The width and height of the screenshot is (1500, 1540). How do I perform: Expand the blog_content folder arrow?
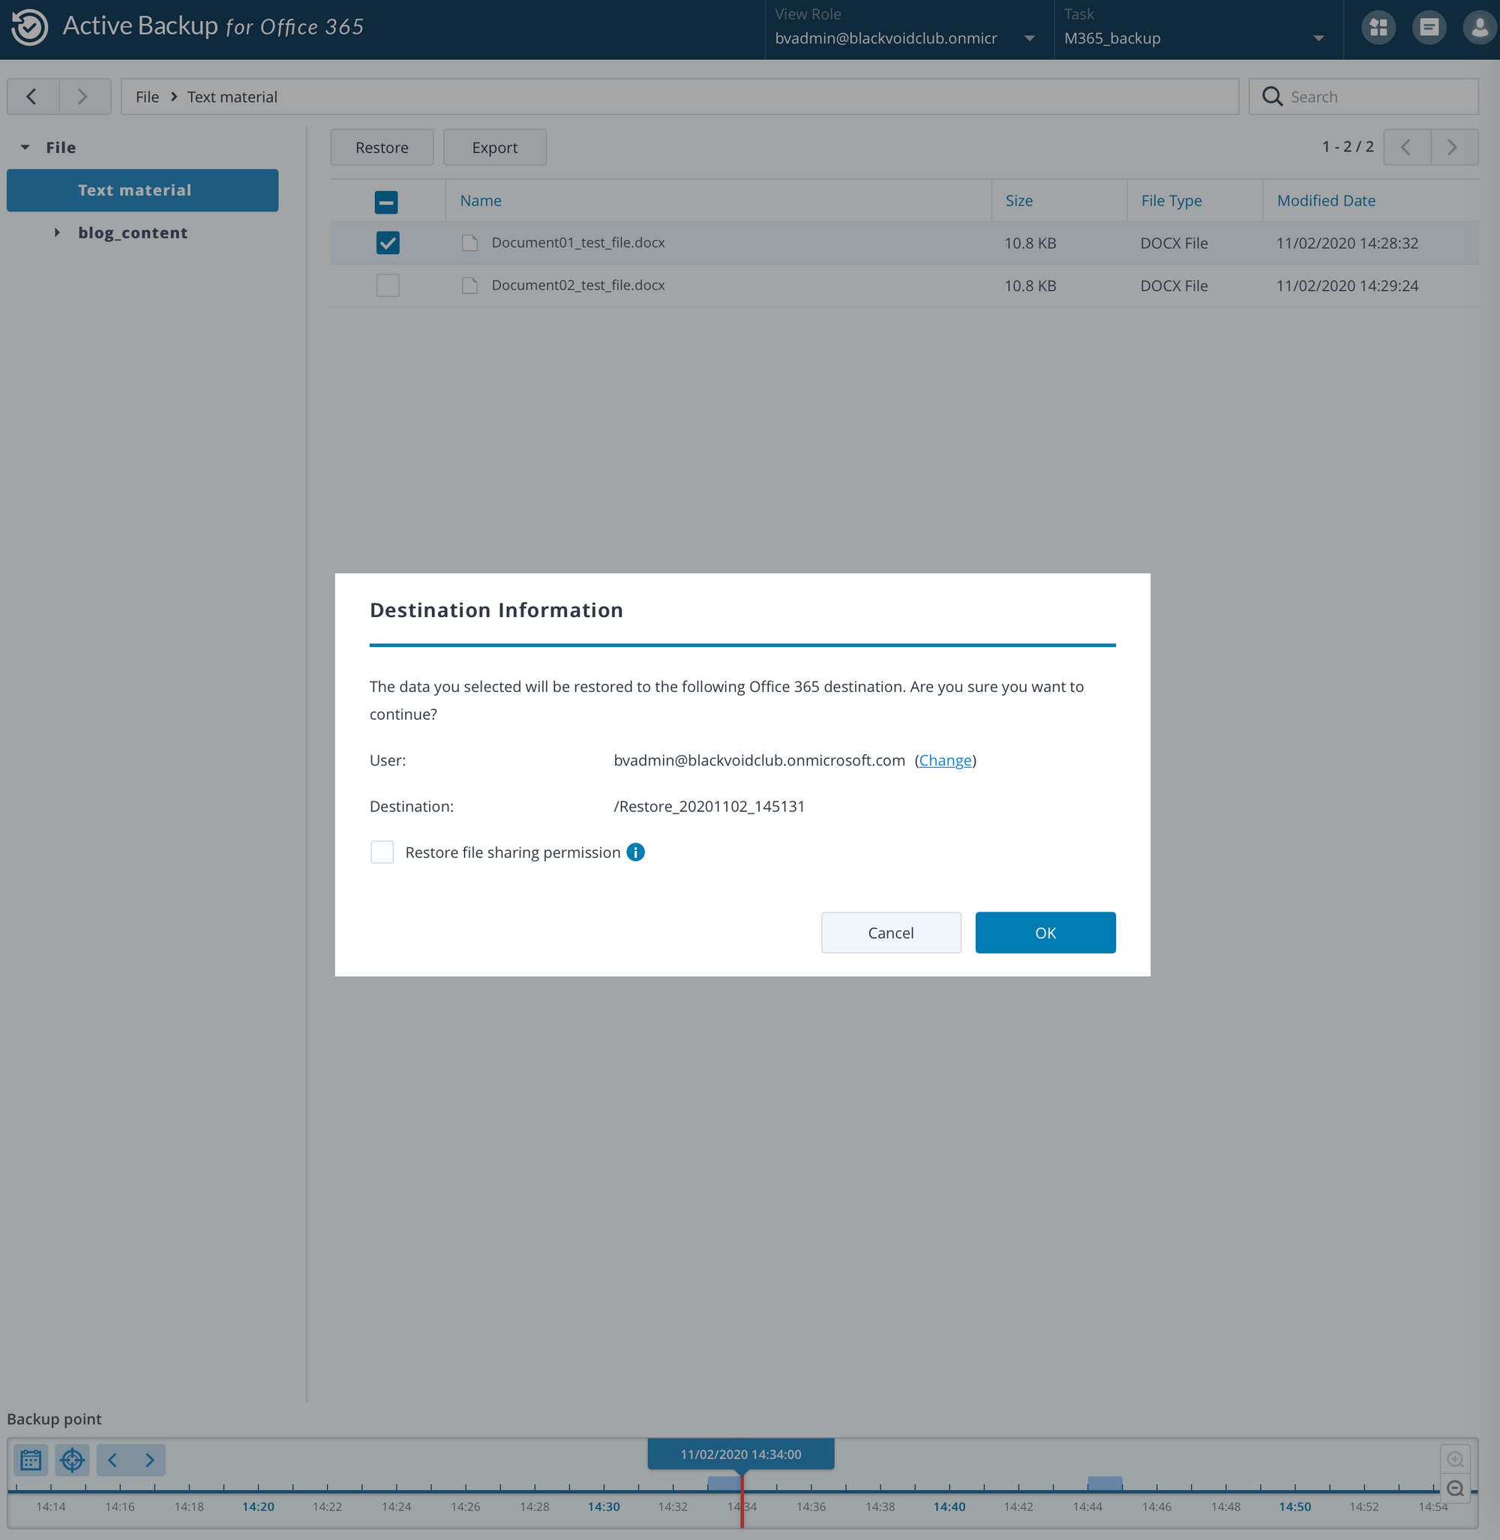click(x=57, y=232)
